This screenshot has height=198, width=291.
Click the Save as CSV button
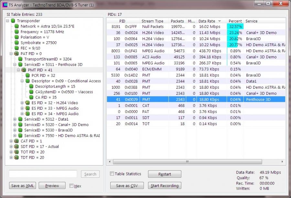(x=127, y=186)
